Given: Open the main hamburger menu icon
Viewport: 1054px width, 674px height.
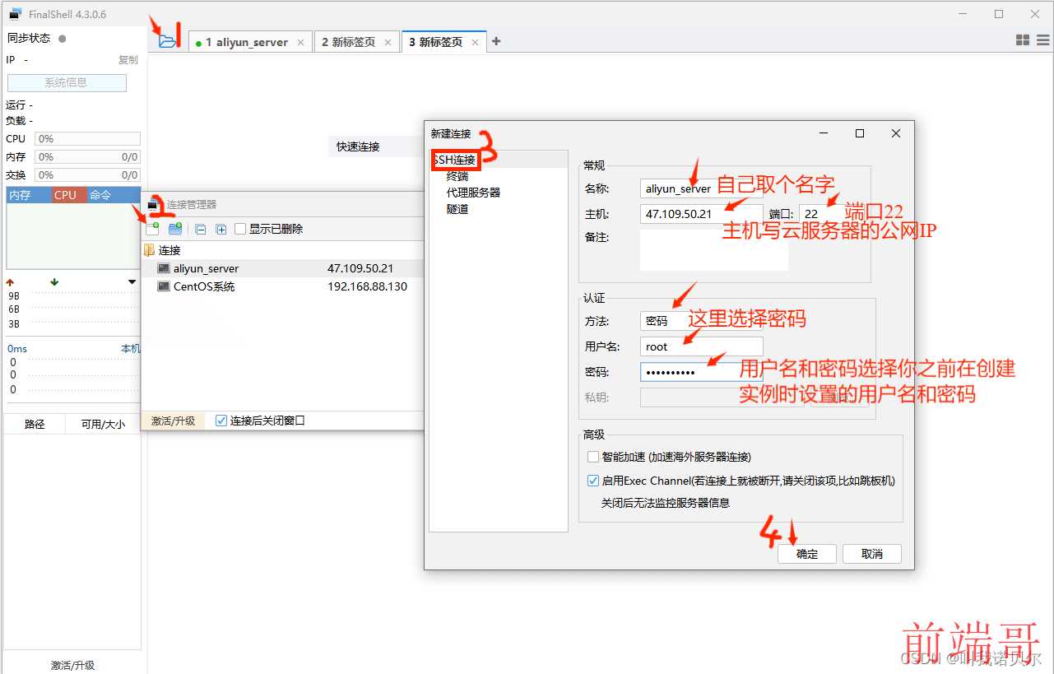Looking at the screenshot, I should pos(1042,40).
